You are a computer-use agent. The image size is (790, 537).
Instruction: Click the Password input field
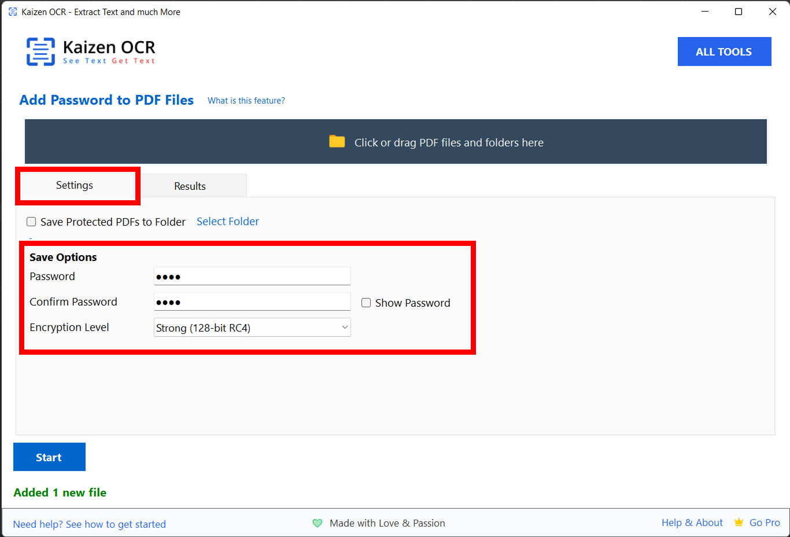[x=252, y=277]
